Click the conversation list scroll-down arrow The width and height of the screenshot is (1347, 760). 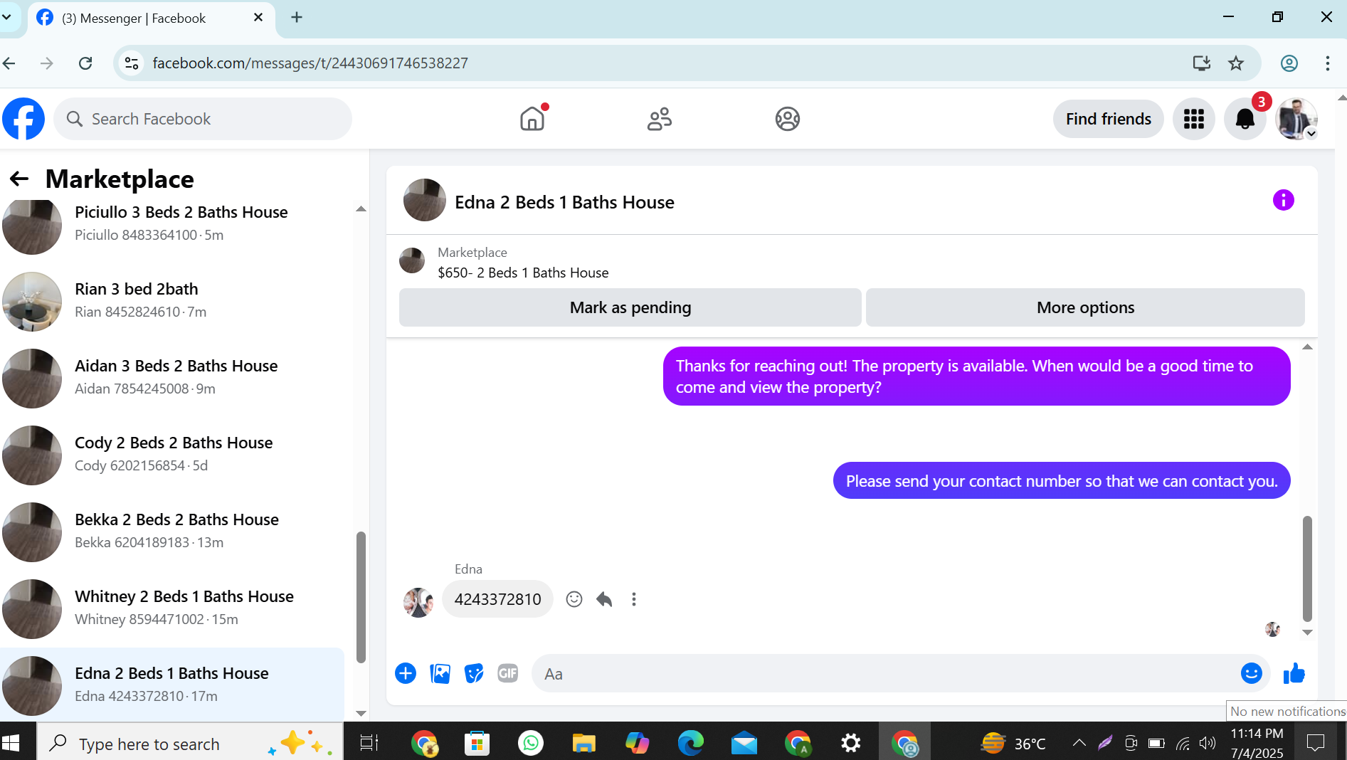point(361,713)
